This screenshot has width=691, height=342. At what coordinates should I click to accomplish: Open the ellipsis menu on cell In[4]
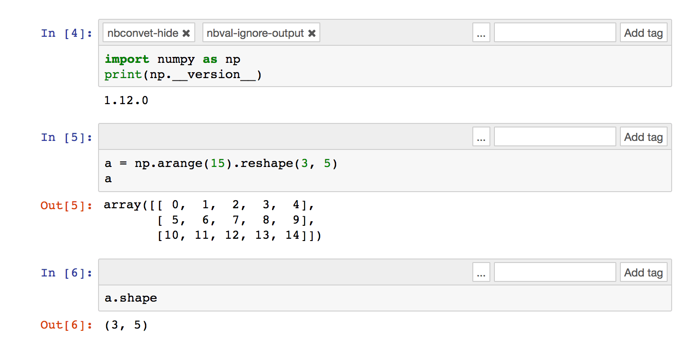481,32
